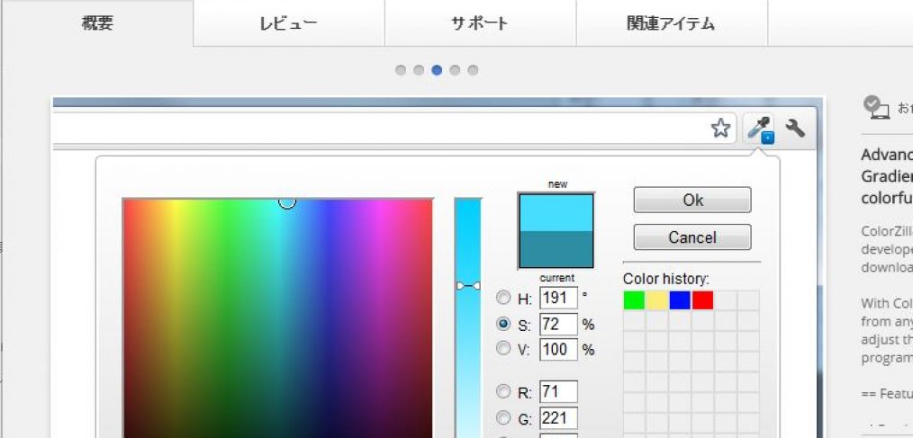The height and width of the screenshot is (438, 913).
Task: Click the current color preview swatch
Action: 556,249
